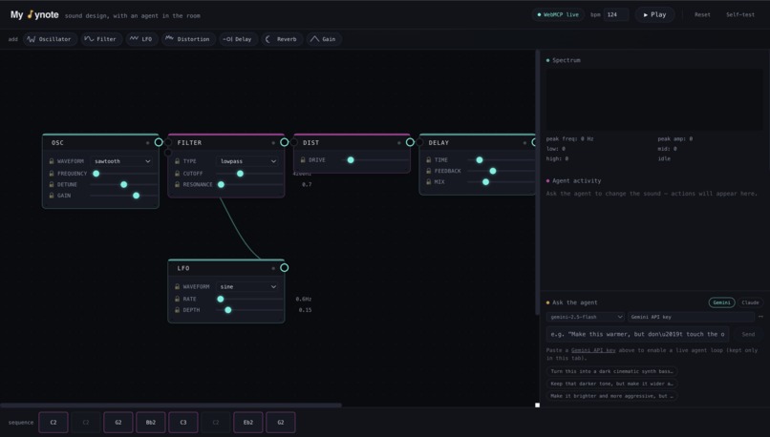The height and width of the screenshot is (437, 770).
Task: Select the C3 sequence step
Action: click(x=183, y=423)
